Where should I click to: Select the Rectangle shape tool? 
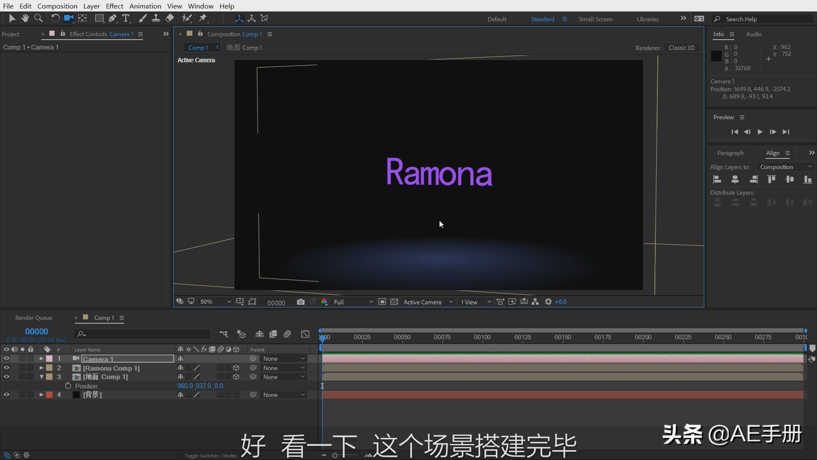(99, 18)
